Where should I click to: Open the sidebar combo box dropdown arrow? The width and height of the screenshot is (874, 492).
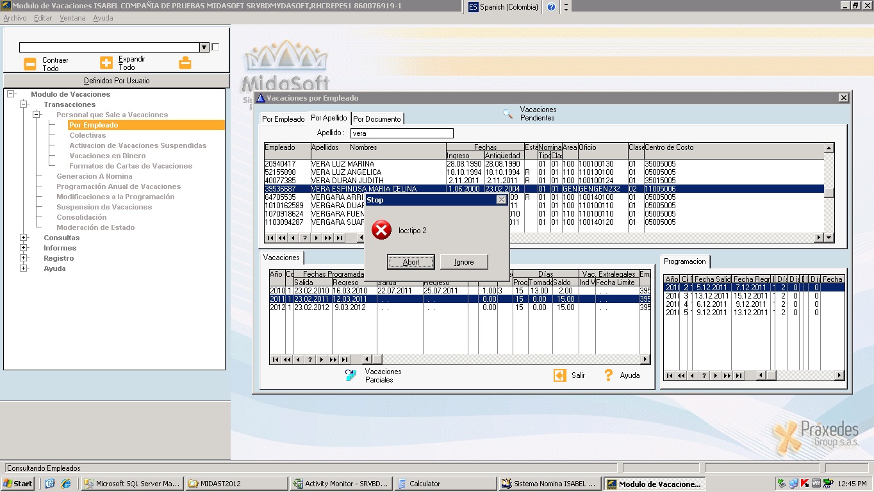[204, 47]
